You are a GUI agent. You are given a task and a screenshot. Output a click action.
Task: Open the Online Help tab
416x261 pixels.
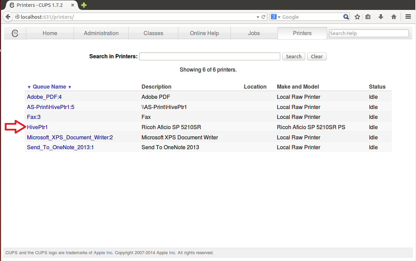(x=204, y=33)
